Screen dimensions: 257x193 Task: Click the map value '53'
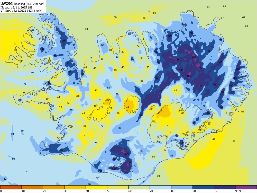[x=30, y=102]
